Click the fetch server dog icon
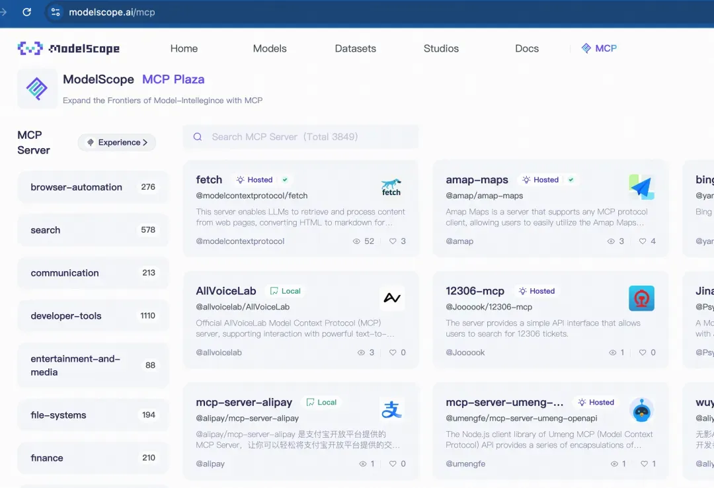The width and height of the screenshot is (714, 488). click(x=391, y=187)
